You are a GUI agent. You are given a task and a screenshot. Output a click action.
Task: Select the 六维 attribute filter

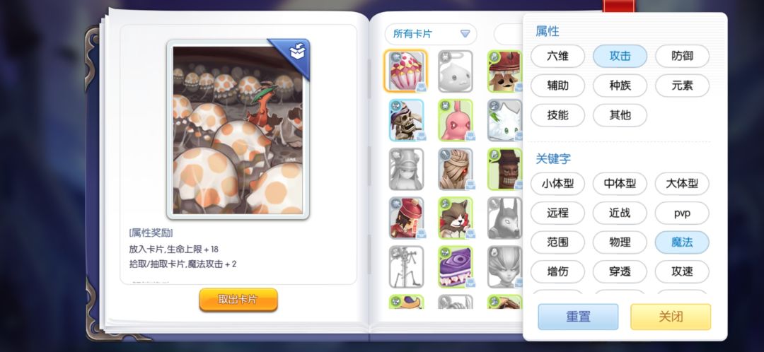[x=557, y=56]
